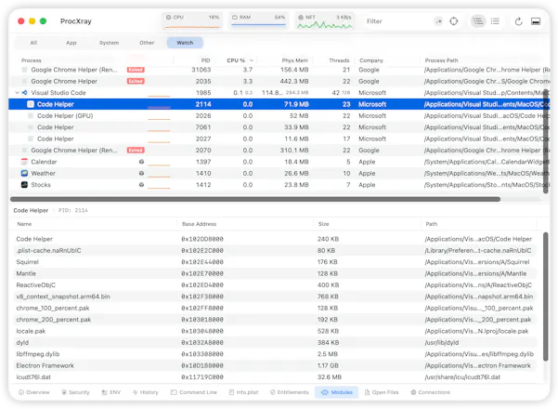
Task: Click the modules list vertical scrollbar
Action: click(x=546, y=297)
